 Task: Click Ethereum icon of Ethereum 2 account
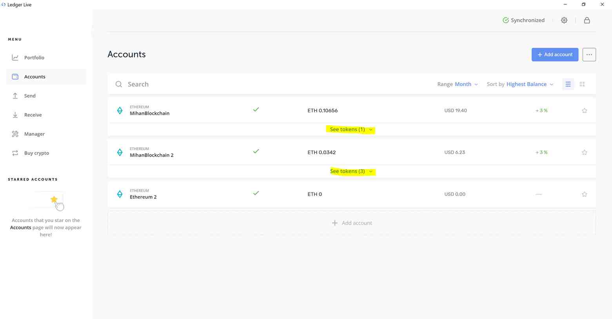120,194
